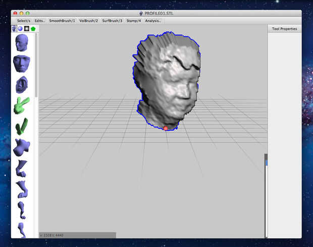
Task: Click the parts list scrollbar handle
Action: tap(36, 65)
